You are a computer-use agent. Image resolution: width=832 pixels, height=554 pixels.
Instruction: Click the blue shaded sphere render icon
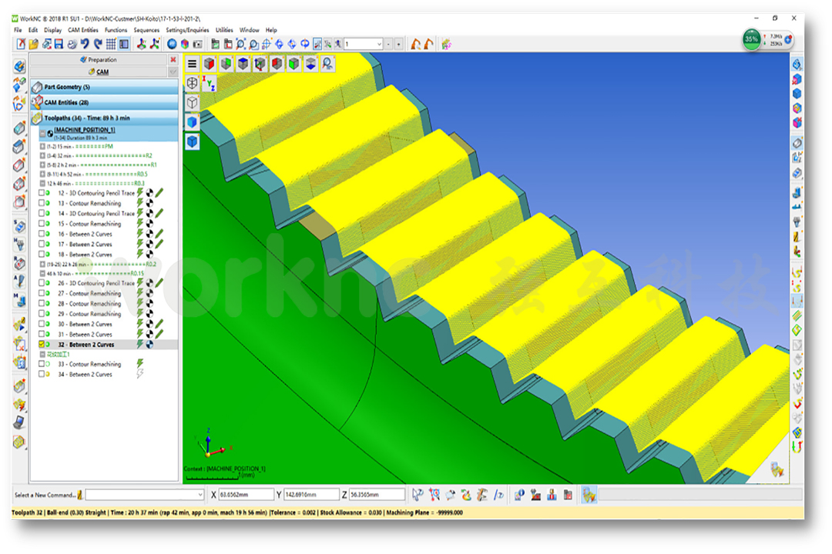point(172,44)
